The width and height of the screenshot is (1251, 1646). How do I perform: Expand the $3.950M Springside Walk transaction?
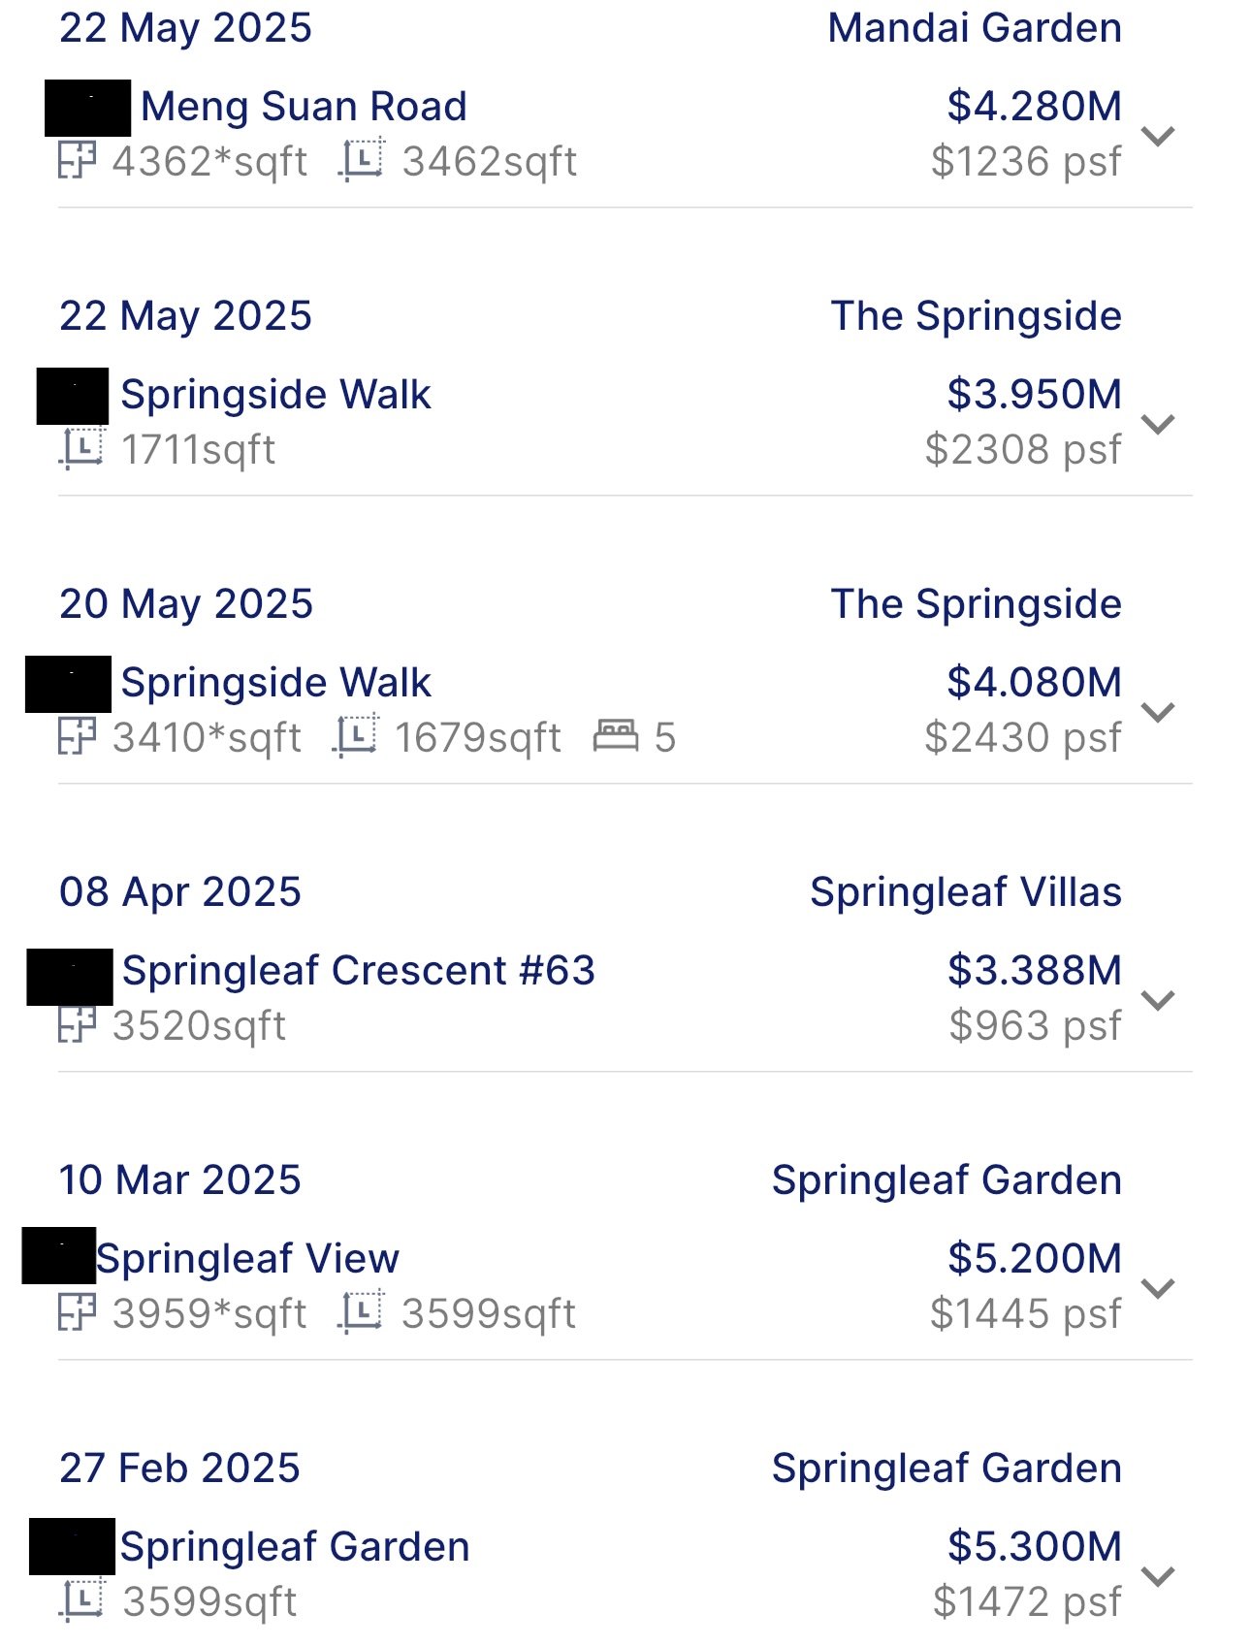1158,424
